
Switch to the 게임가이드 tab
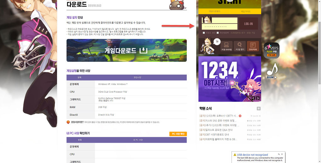[245, 11]
